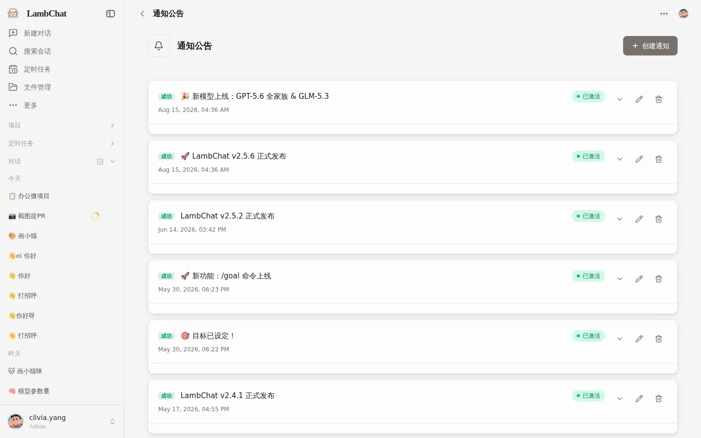
Task: Click the 成功 tag on 目标已设定
Action: [166, 336]
